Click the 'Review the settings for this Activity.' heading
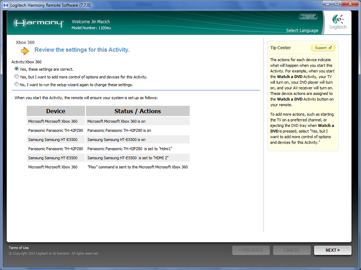 [x=82, y=50]
